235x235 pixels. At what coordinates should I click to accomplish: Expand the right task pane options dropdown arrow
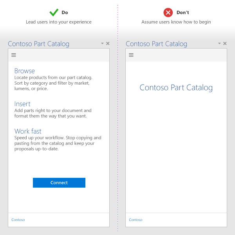(x=219, y=43)
